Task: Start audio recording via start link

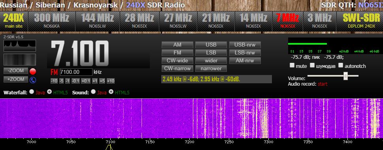Action: (323, 84)
